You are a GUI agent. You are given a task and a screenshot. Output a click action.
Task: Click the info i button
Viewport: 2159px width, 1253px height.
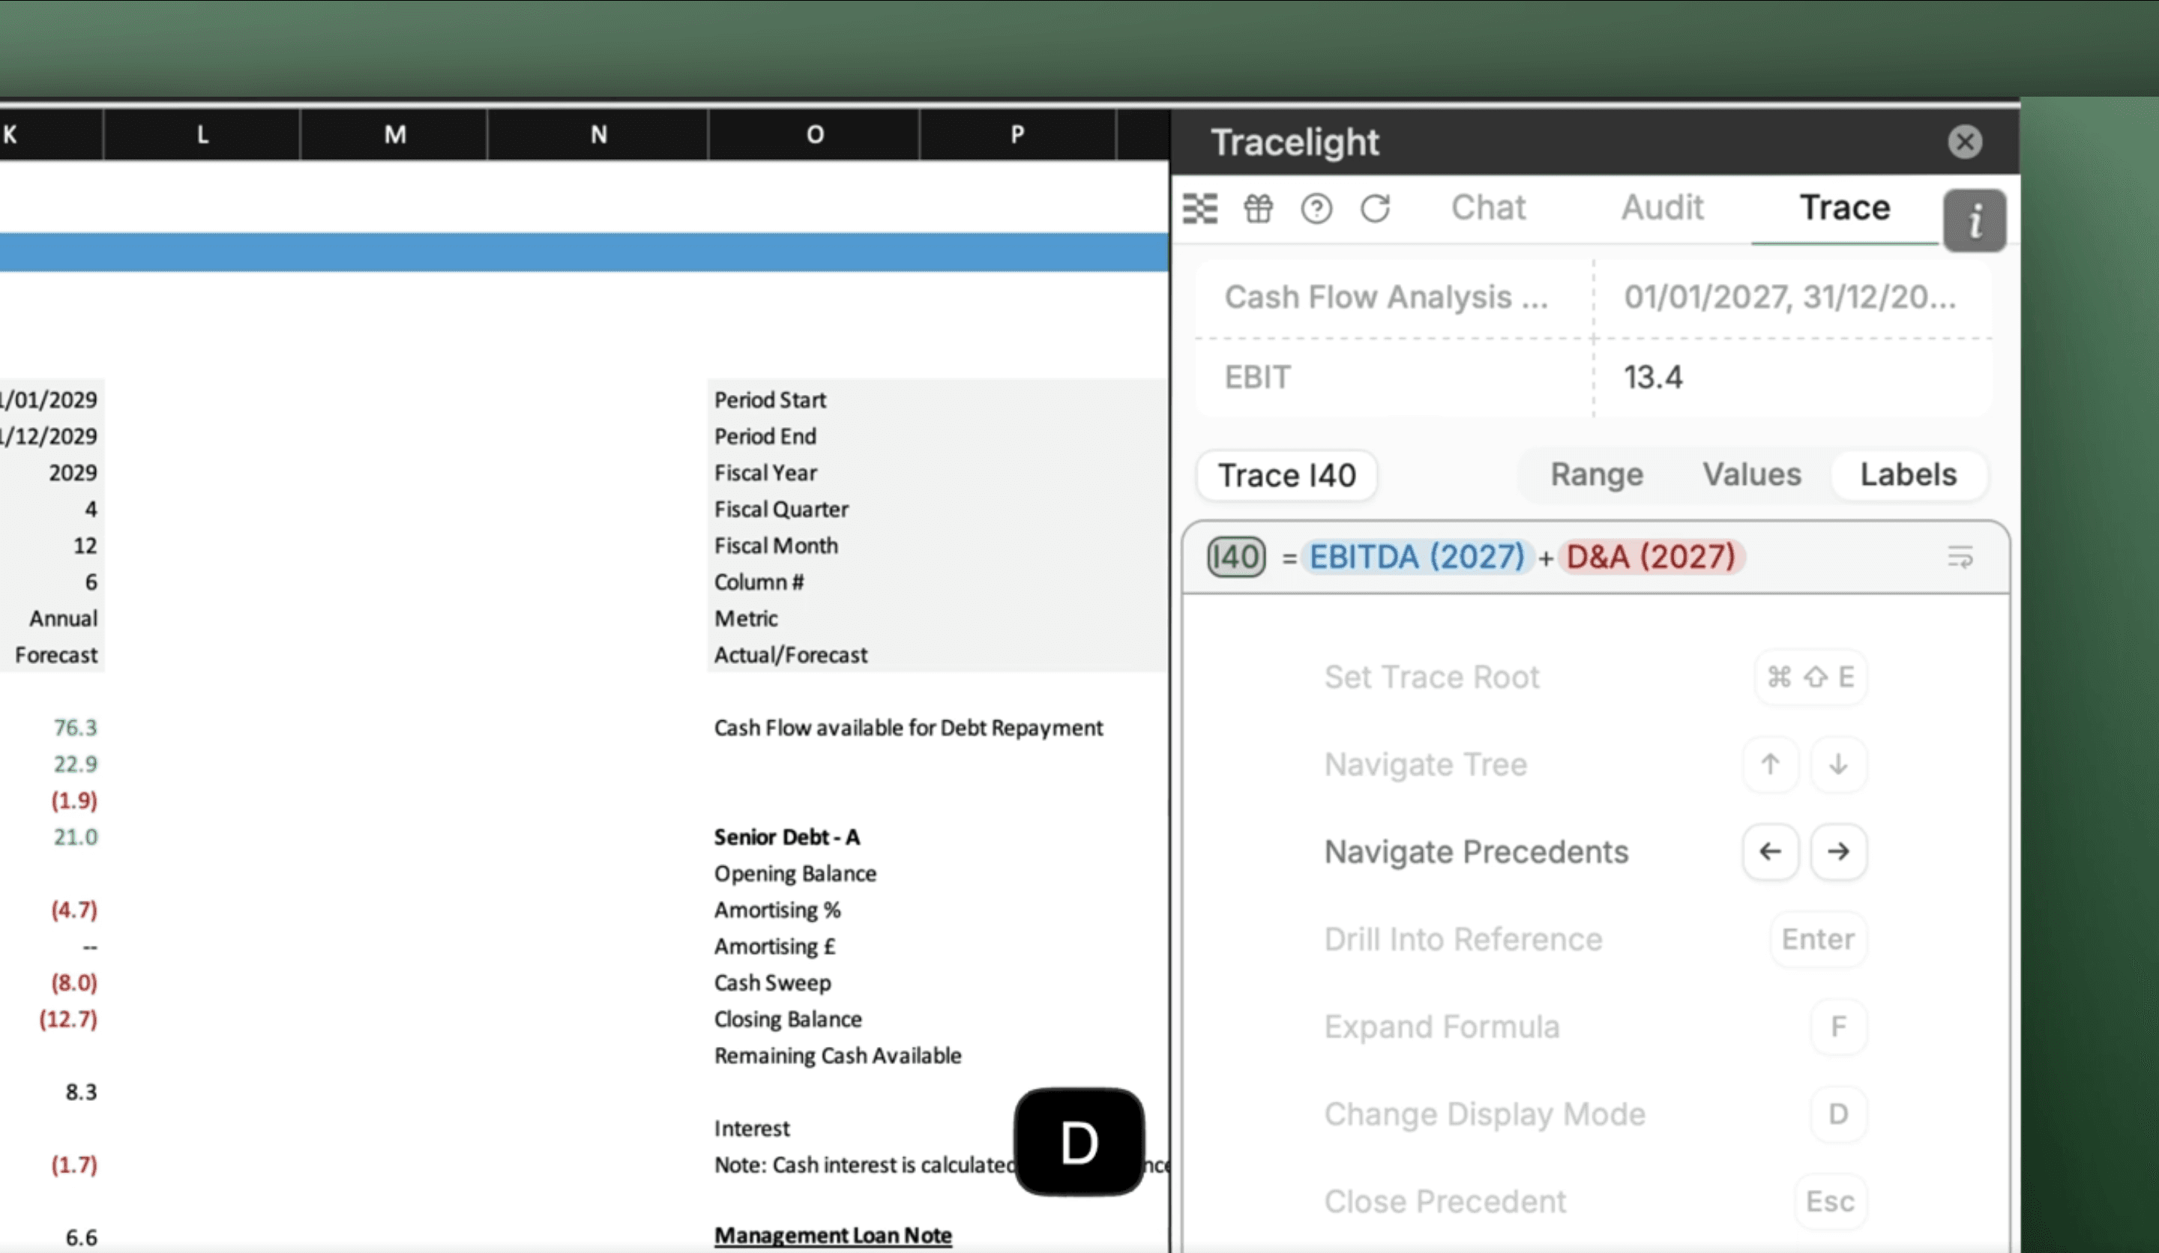[x=1974, y=220]
